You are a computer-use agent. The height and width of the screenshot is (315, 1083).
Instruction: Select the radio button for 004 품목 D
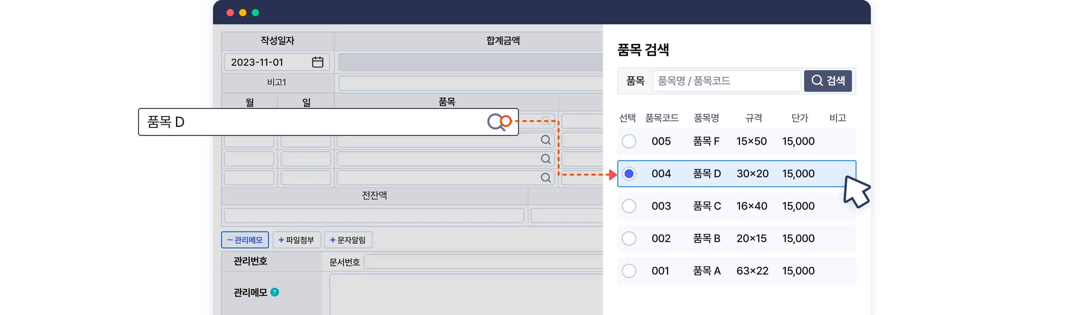(x=628, y=174)
